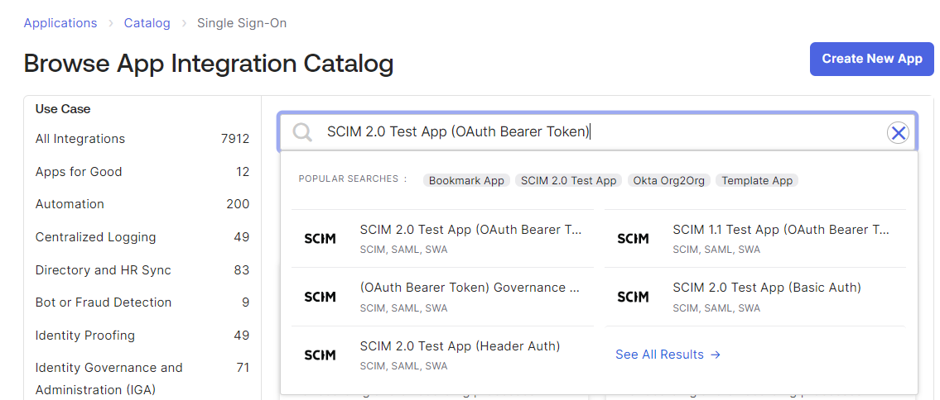The image size is (940, 400).
Task: Open SCIM 2.0 Test App (Header Auth) result
Action: point(442,355)
